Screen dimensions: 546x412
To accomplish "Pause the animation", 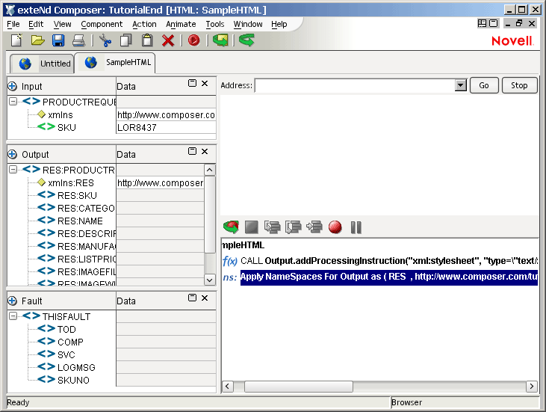I will coord(356,227).
